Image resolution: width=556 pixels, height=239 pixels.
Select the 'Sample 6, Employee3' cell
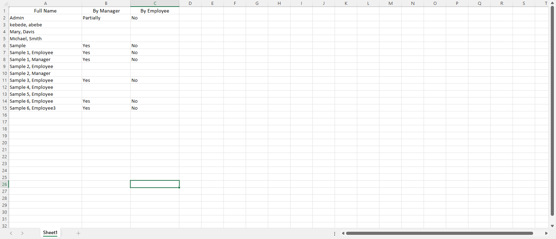point(45,108)
